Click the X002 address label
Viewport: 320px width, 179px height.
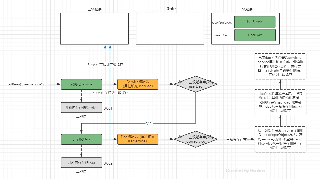click(x=108, y=163)
